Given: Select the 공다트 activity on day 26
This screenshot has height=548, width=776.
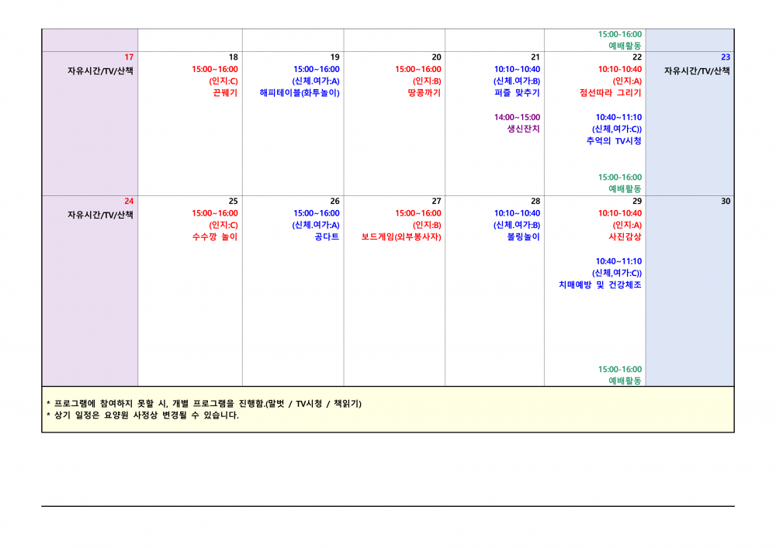Looking at the screenshot, I should (x=326, y=237).
